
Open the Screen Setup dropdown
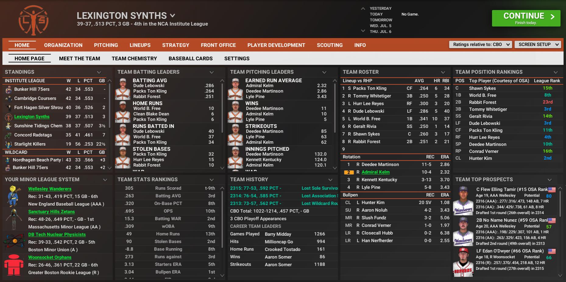(x=537, y=44)
